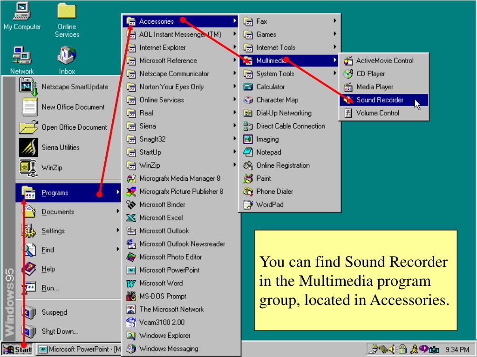Click the Start button

click(17, 350)
